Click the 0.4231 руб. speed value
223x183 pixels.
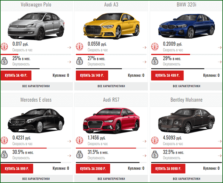click(22, 138)
